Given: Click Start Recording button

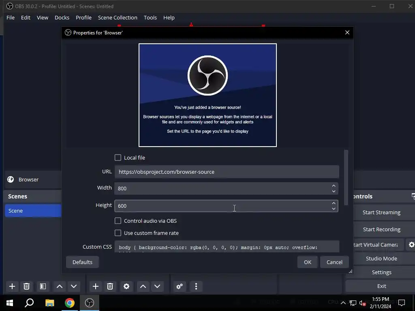Looking at the screenshot, I should coord(381,229).
